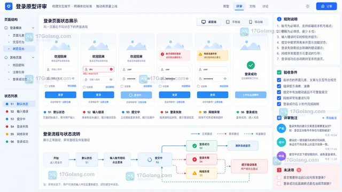Toggle password eye icon in S2 输入错误 card
The image size is (342, 192).
tap(111, 79)
